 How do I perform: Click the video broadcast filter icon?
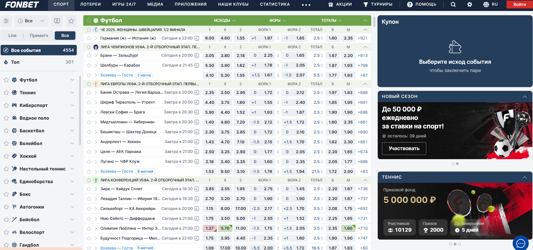(x=57, y=21)
